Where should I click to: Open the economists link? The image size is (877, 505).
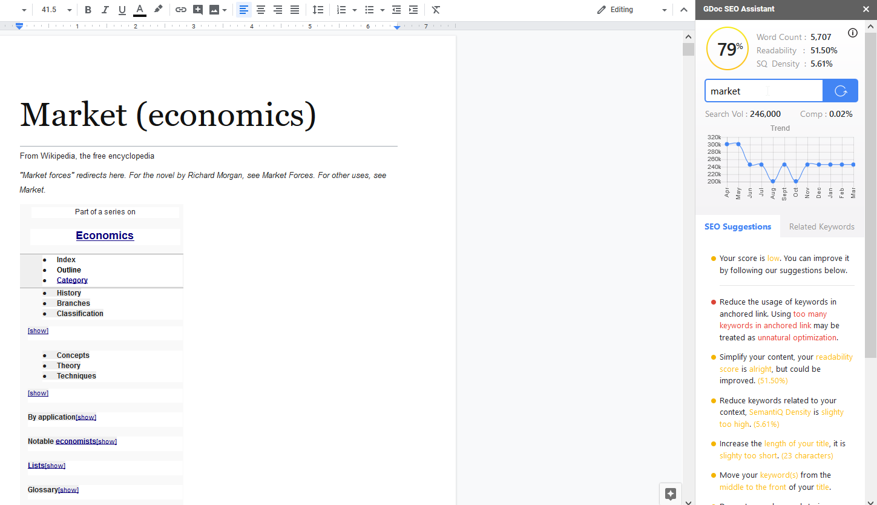click(x=76, y=441)
